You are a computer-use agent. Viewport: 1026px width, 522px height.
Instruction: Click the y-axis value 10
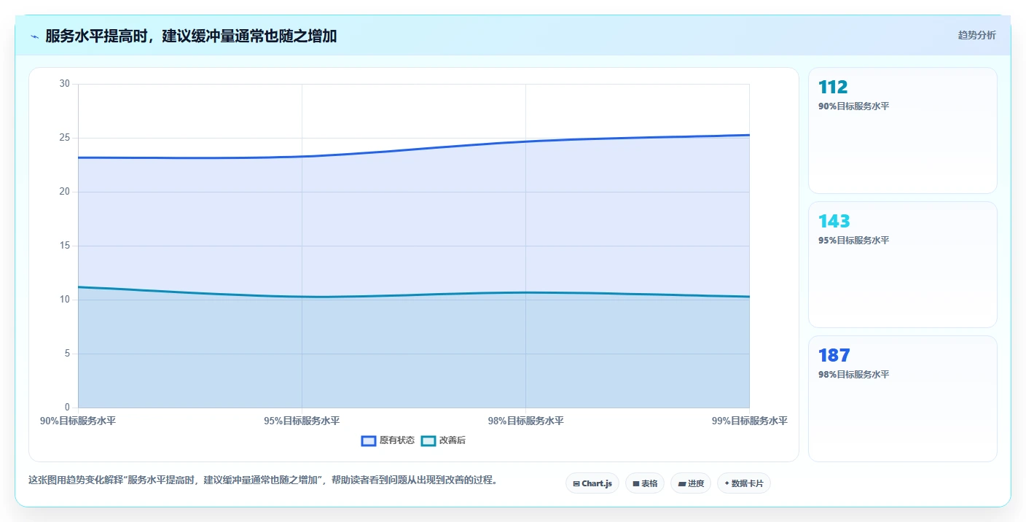point(65,300)
